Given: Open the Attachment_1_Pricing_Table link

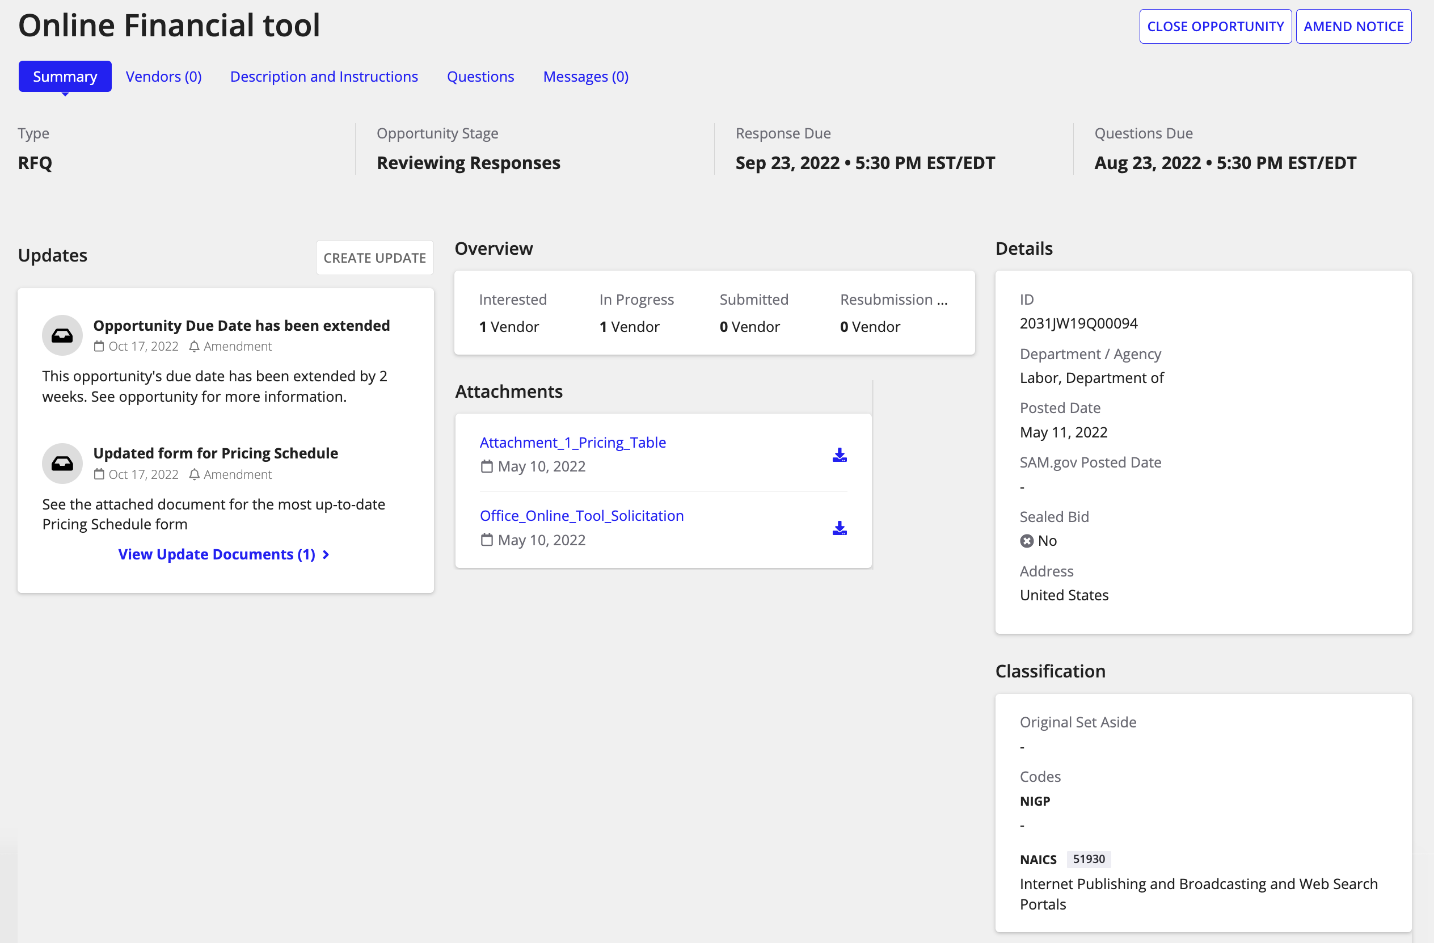Looking at the screenshot, I should tap(572, 442).
